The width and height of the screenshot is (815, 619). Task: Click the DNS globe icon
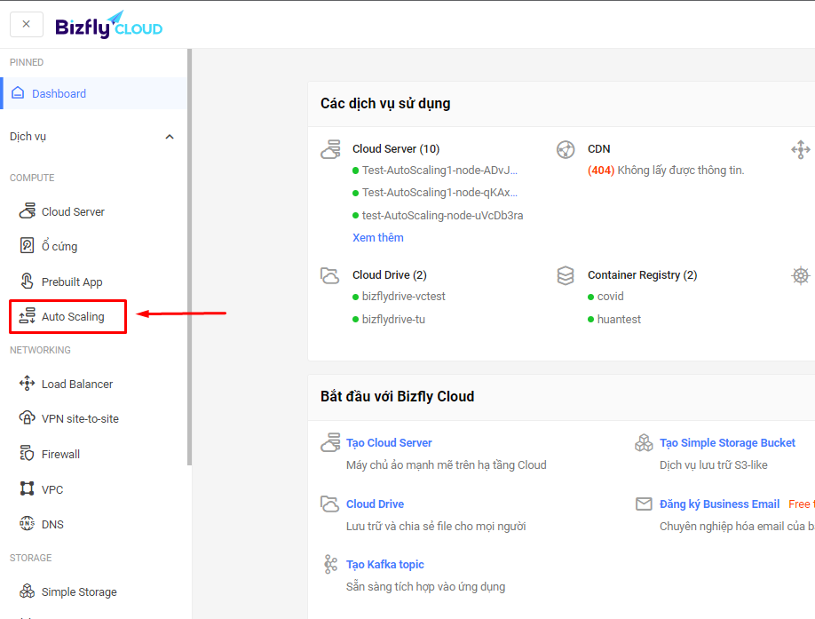27,523
